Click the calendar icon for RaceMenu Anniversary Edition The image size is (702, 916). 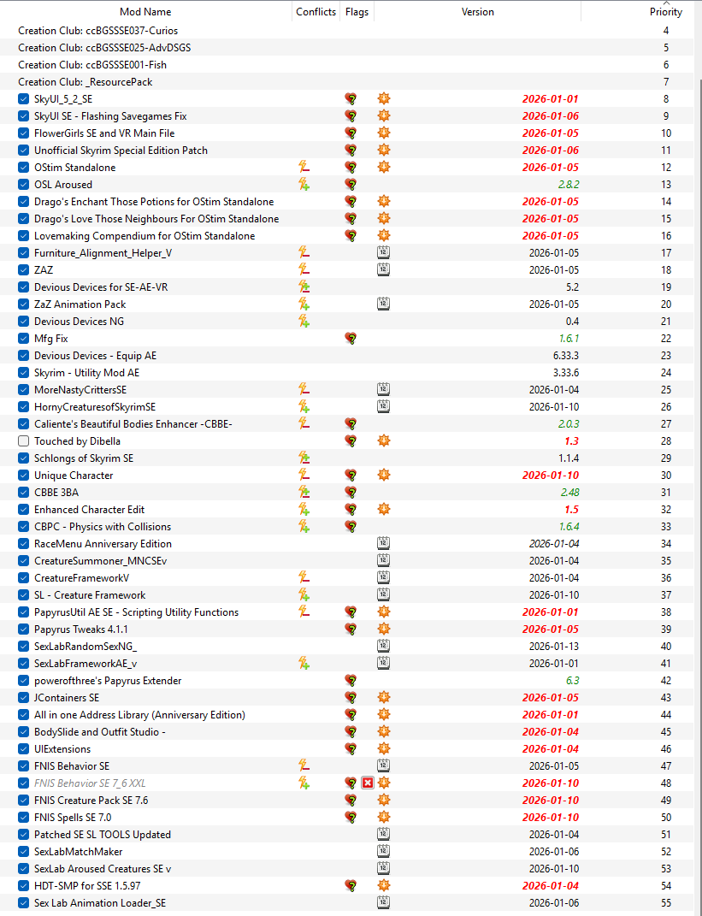383,543
